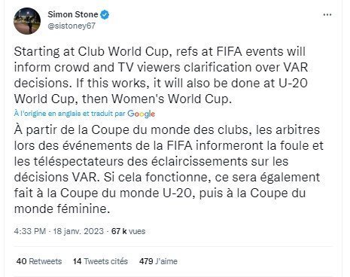Click the 18 janv. 2023 date
Image resolution: width=350 pixels, height=277 pixels.
coord(78,231)
